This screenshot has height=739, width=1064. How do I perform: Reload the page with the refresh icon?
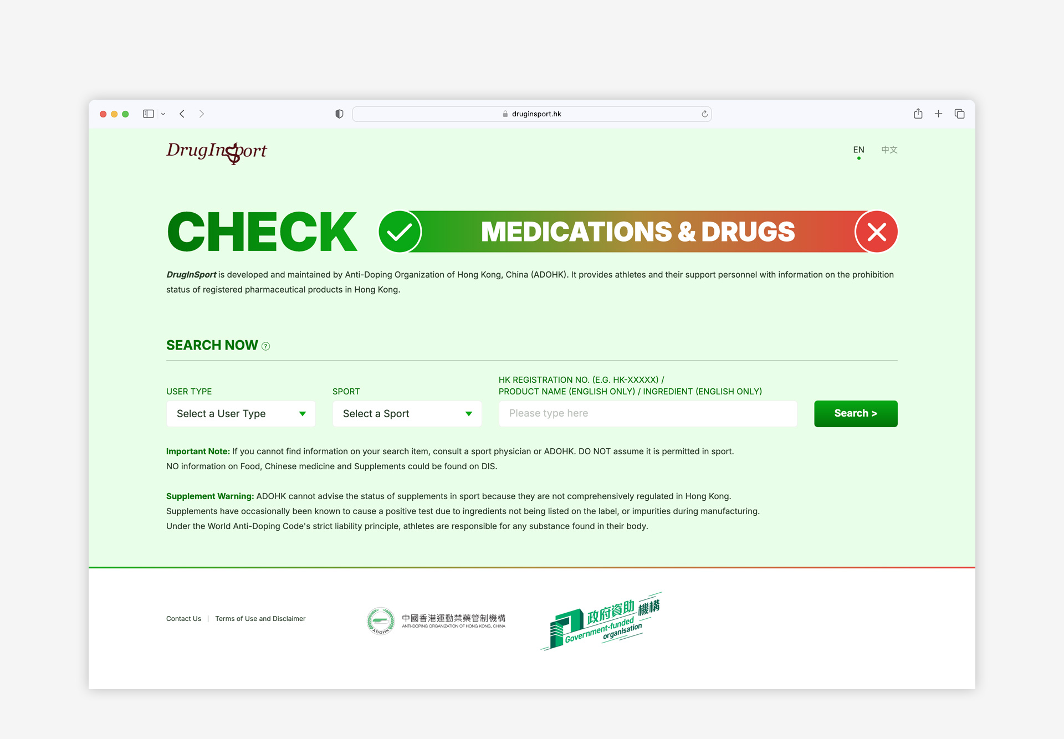coord(704,114)
